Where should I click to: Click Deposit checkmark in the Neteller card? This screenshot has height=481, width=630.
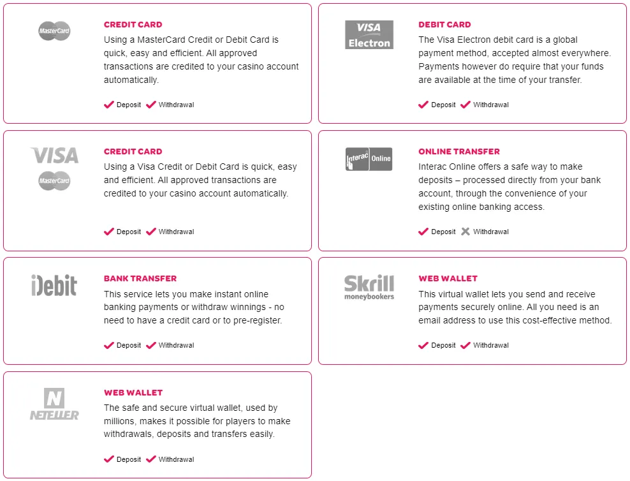point(109,459)
